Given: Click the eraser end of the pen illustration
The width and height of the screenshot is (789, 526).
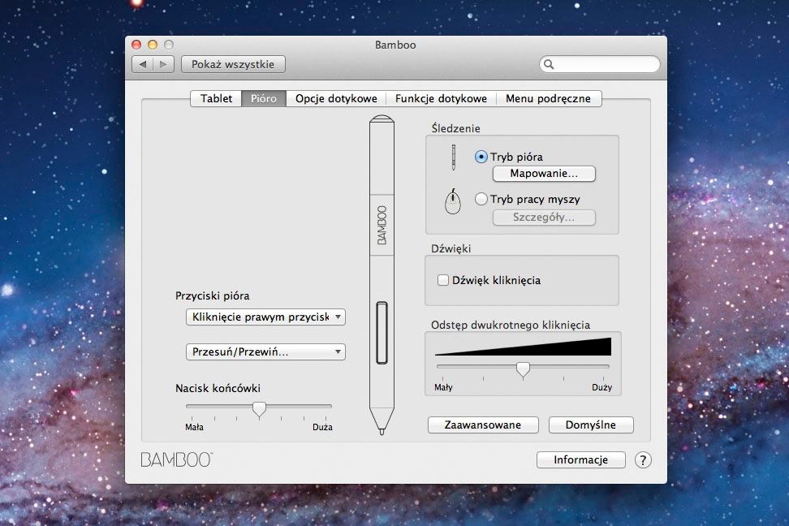Looking at the screenshot, I should click(382, 120).
